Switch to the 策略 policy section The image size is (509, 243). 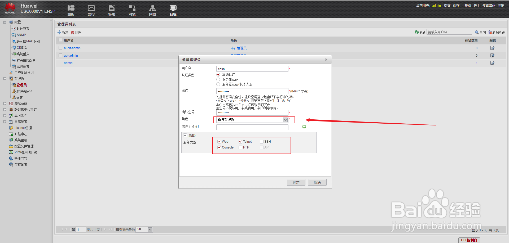(x=112, y=10)
